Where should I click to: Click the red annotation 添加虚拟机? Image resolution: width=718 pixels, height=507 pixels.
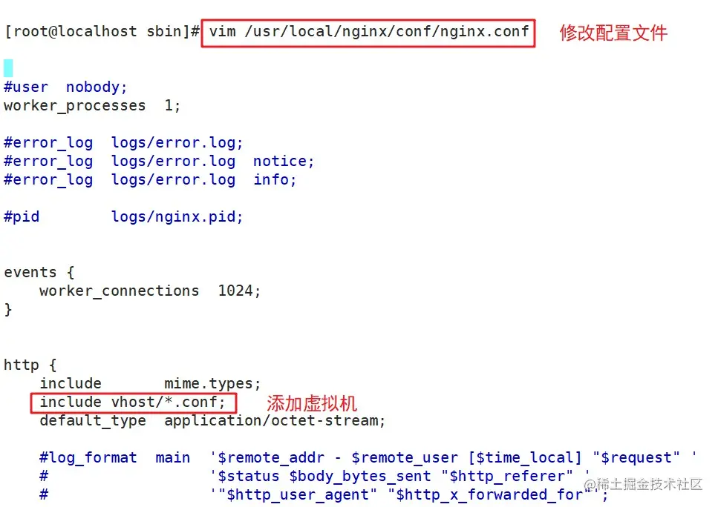click(x=312, y=404)
